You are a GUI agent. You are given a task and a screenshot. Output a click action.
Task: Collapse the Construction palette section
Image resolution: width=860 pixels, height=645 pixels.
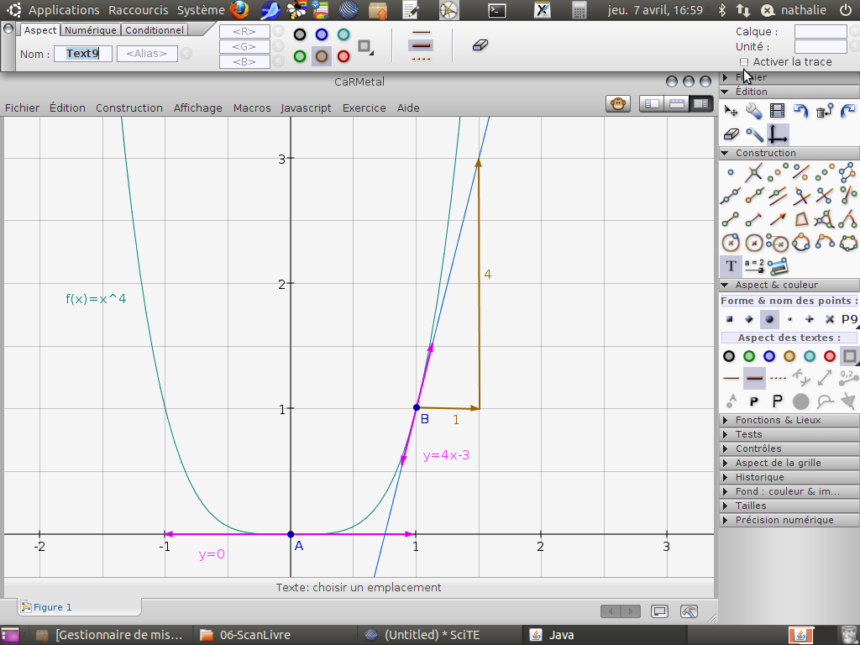point(765,153)
